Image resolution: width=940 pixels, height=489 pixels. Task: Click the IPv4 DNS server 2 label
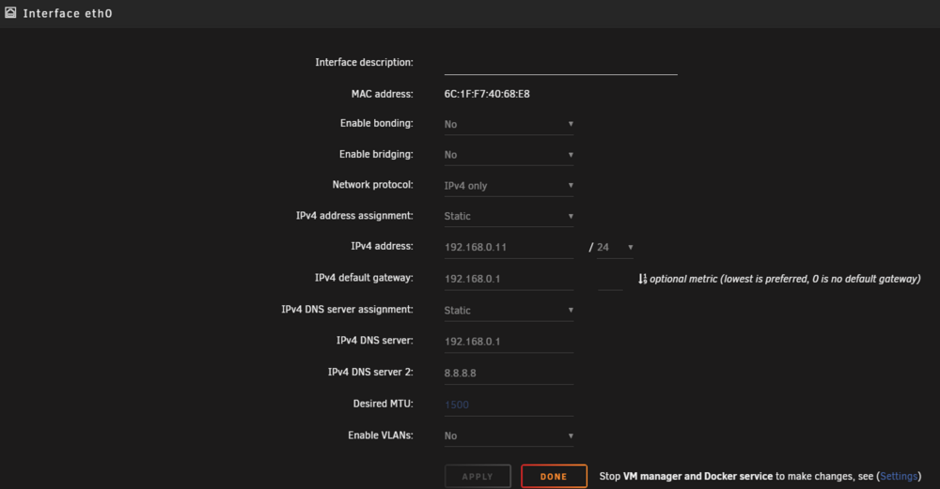(370, 372)
